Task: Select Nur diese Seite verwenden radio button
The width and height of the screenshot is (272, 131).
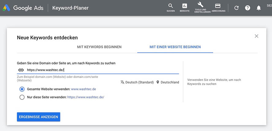Action: pos(22,97)
